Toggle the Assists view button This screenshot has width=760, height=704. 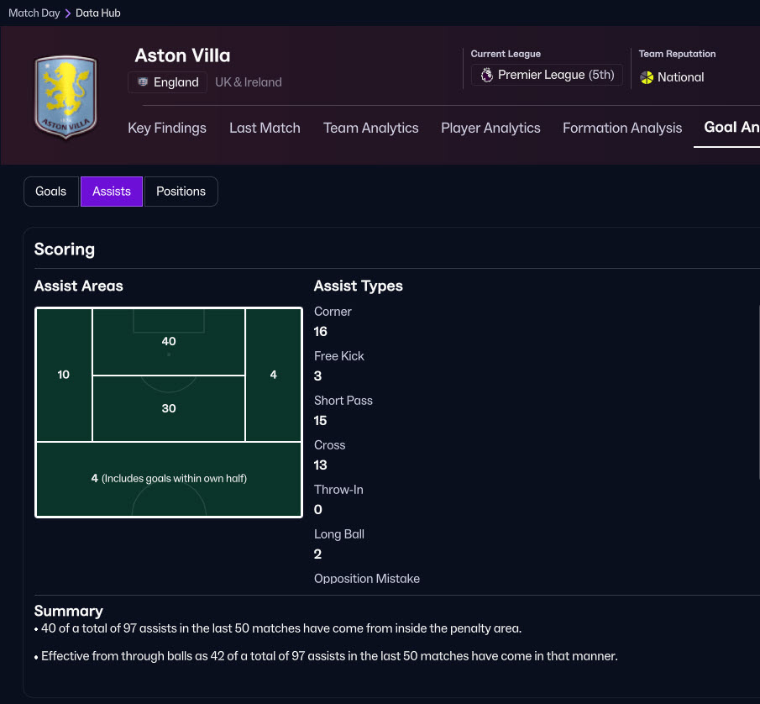(112, 192)
